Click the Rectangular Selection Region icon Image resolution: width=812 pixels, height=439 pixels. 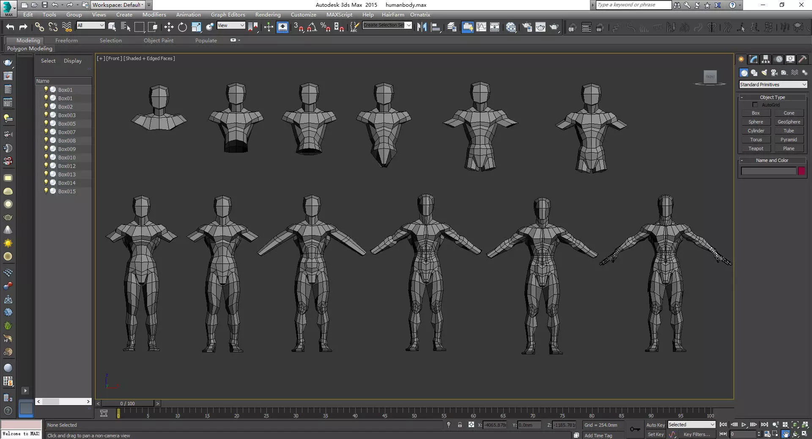(x=139, y=27)
